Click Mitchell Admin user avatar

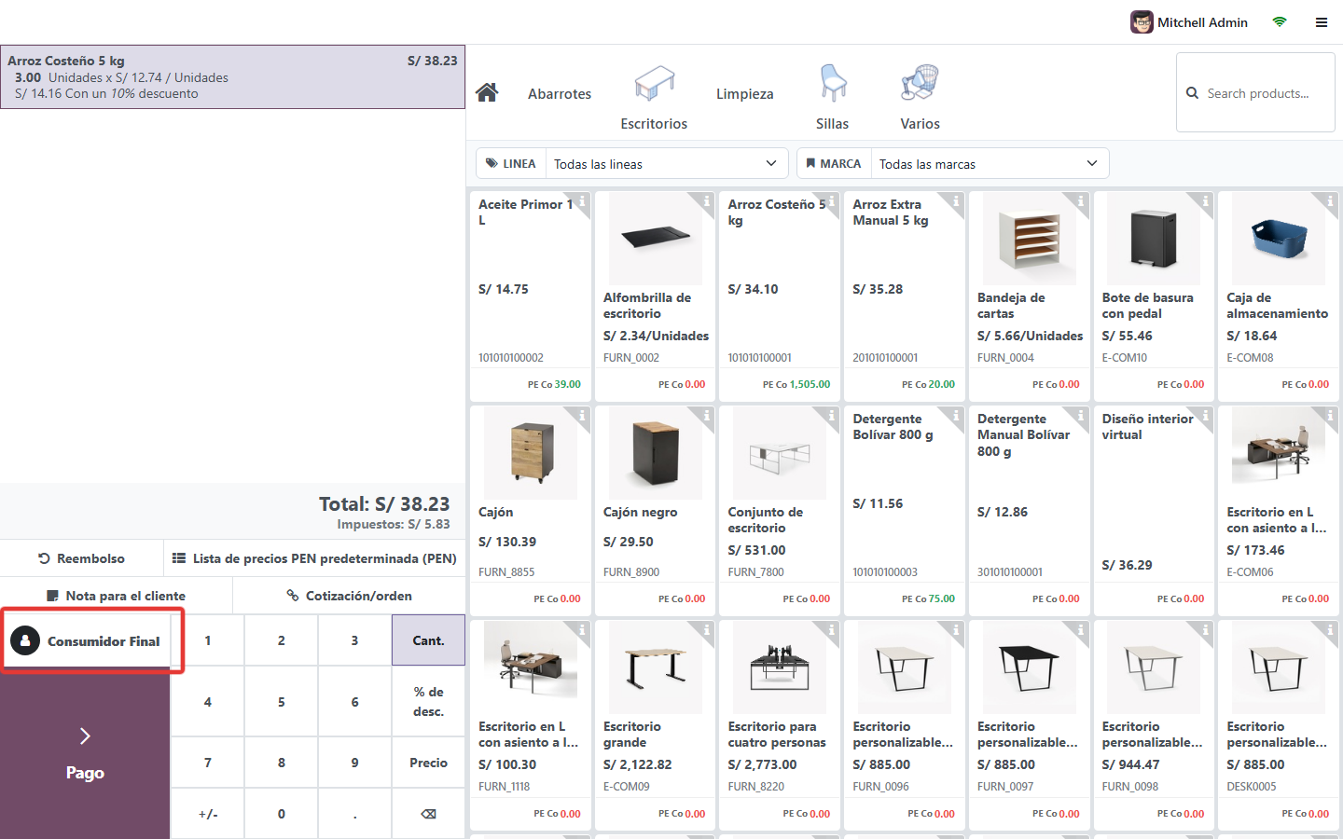pyautogui.click(x=1142, y=22)
